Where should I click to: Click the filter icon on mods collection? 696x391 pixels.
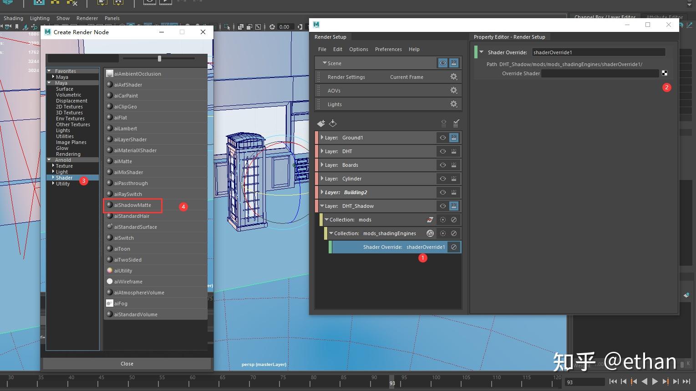[430, 219]
